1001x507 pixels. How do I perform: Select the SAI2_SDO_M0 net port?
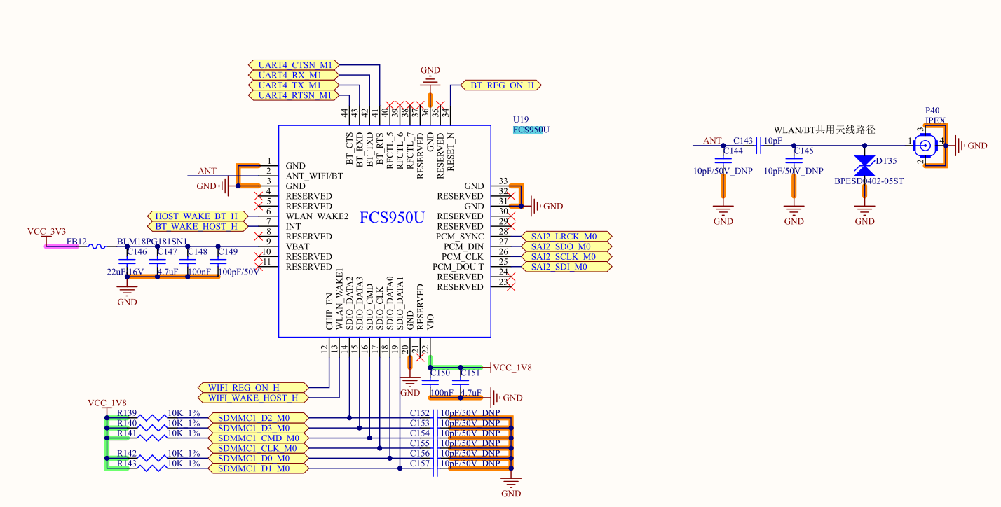pyautogui.click(x=566, y=246)
